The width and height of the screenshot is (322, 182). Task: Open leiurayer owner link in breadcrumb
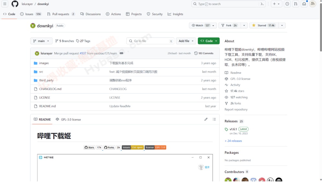pos(27,4)
